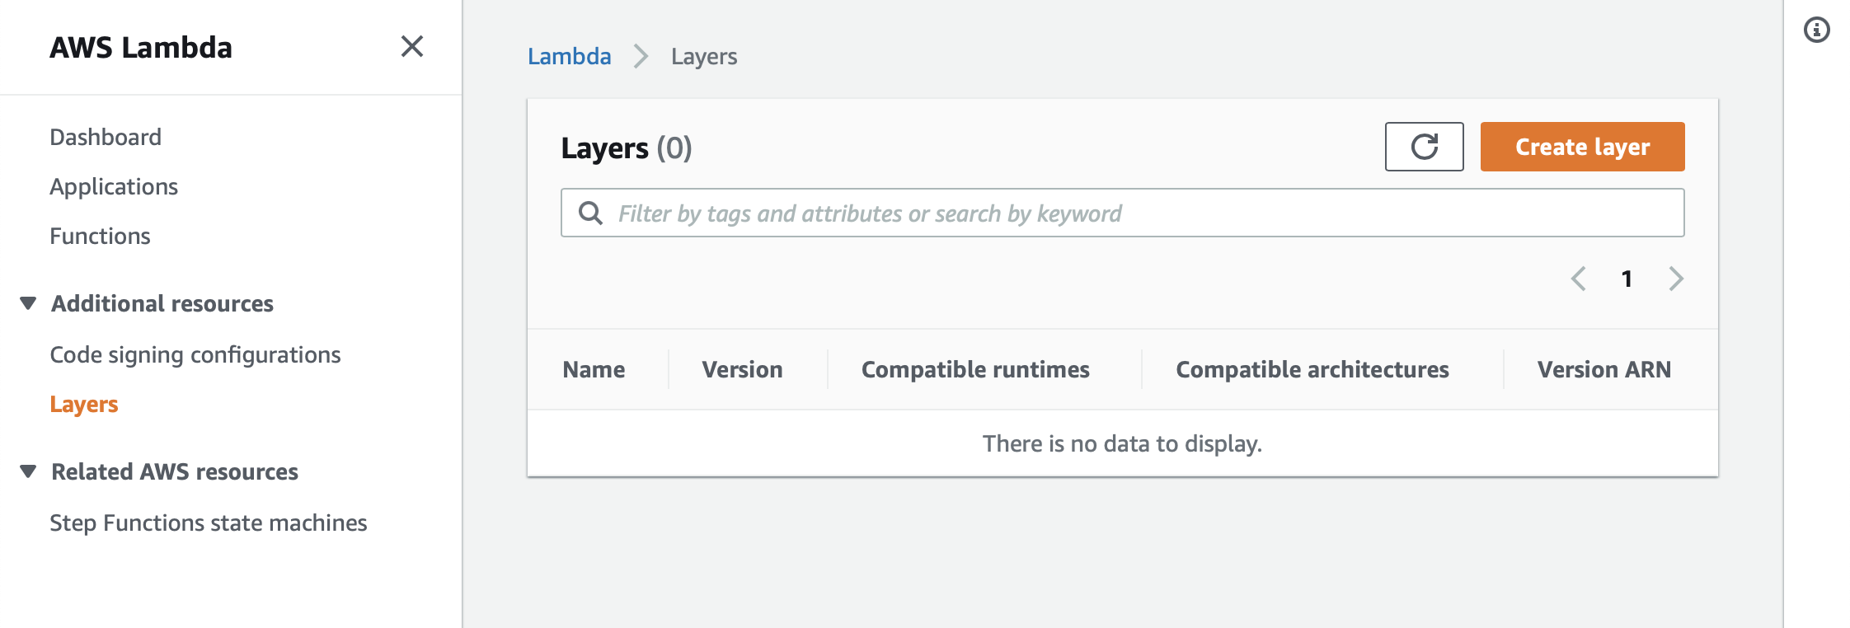Screen dimensions: 1850x628
Task: Close the AWS Lambda navigation panel
Action: point(411,47)
